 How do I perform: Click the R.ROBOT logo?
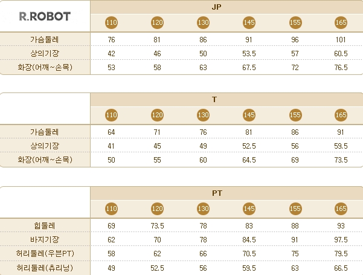45,16
